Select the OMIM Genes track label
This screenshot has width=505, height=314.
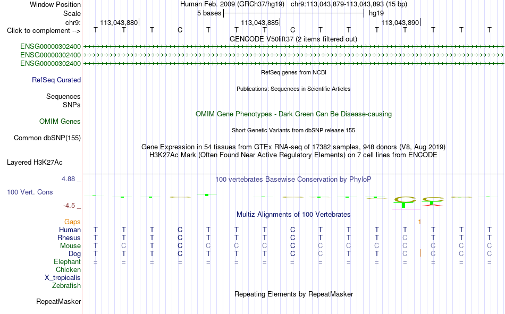tap(60, 122)
